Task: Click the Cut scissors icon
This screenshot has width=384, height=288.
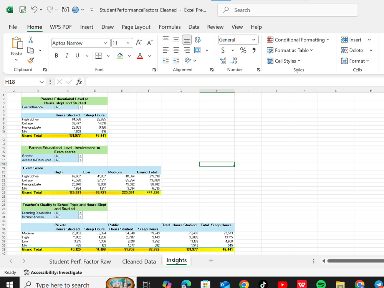Action: [31, 40]
